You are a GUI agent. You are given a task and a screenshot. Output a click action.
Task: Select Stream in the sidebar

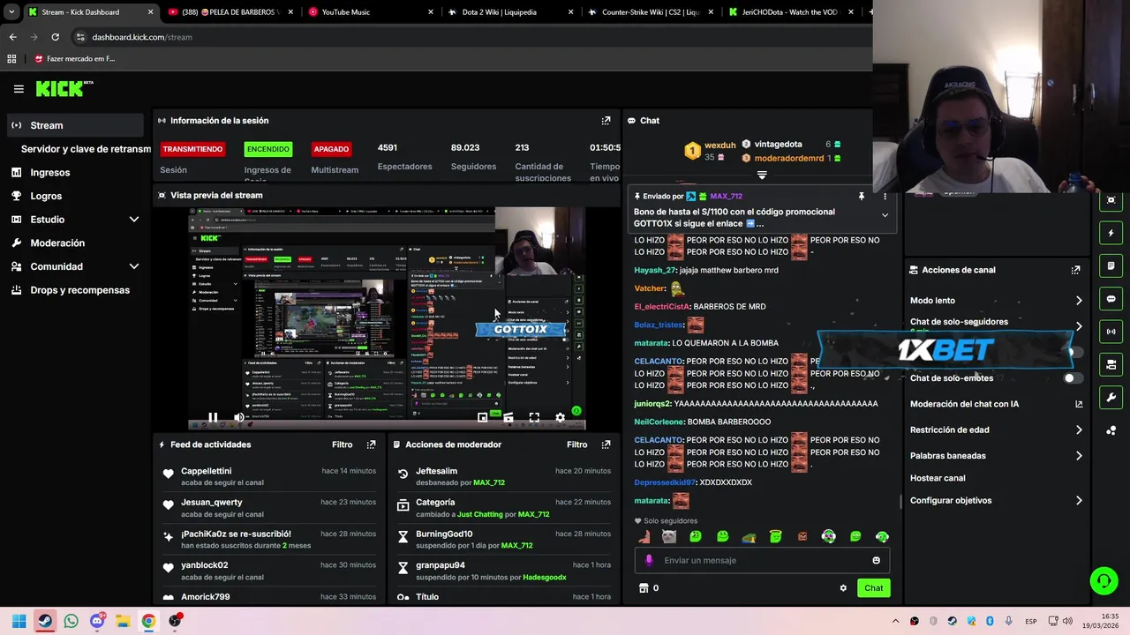click(x=75, y=125)
